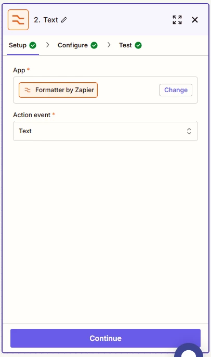Select the Formatter by Zapier app chip
Screen dimensions: 211x357
click(58, 90)
